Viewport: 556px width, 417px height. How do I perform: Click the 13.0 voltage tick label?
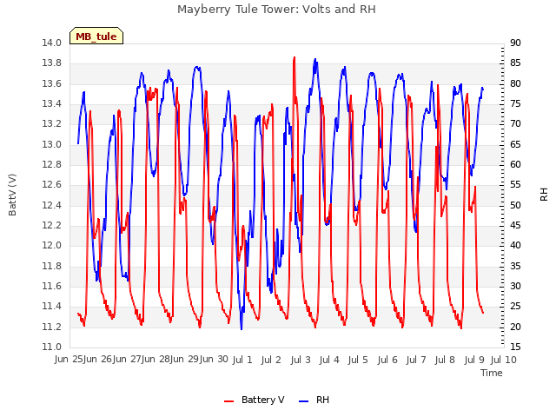click(x=52, y=144)
